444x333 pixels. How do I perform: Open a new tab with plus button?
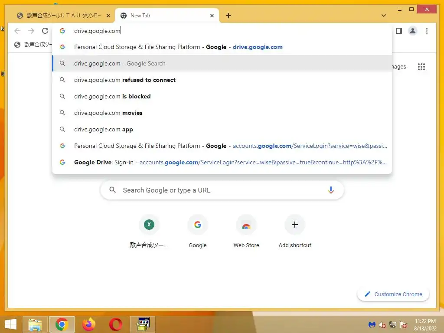(x=229, y=16)
